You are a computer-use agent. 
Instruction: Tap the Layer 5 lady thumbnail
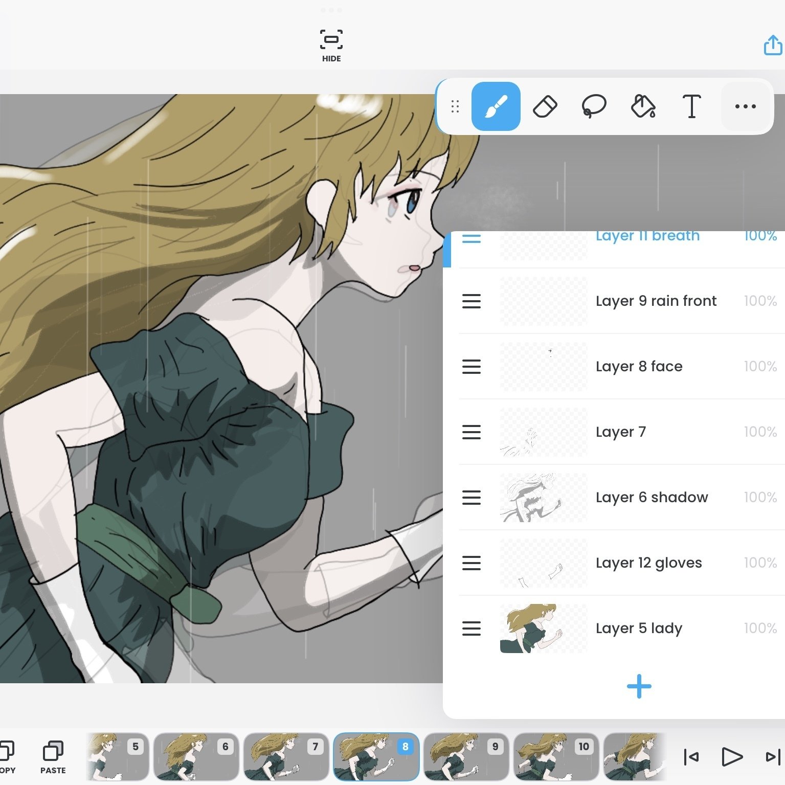click(543, 628)
